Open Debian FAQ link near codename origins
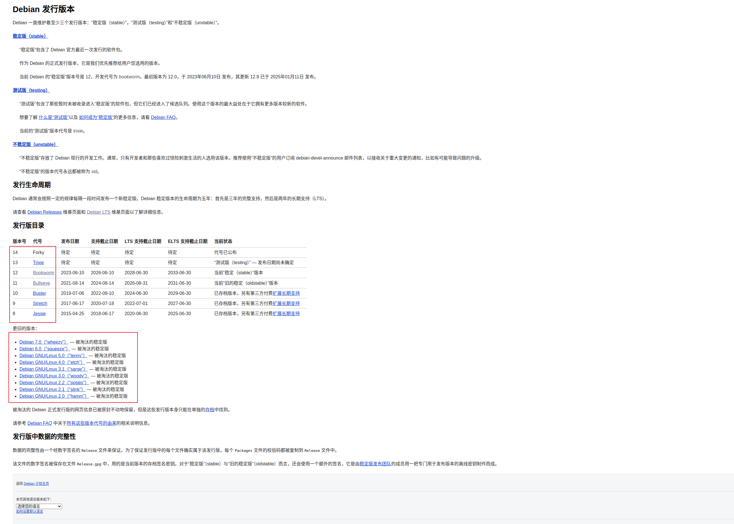The width and height of the screenshot is (734, 524). coord(40,423)
